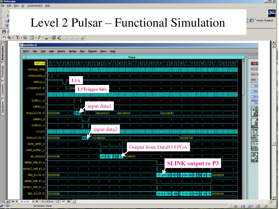Click the up-arrow icon in the annotation toolbar
Screen dimensions: 279x209
point(71,38)
